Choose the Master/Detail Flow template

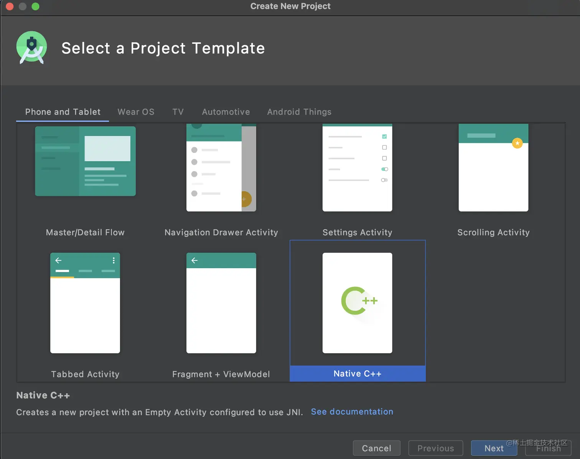point(85,161)
